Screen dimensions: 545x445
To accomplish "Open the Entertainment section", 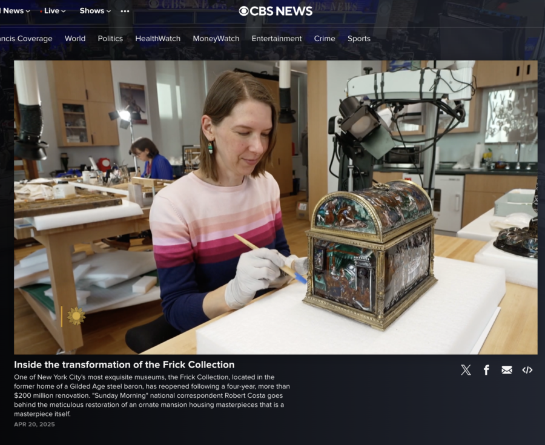I will pos(277,39).
